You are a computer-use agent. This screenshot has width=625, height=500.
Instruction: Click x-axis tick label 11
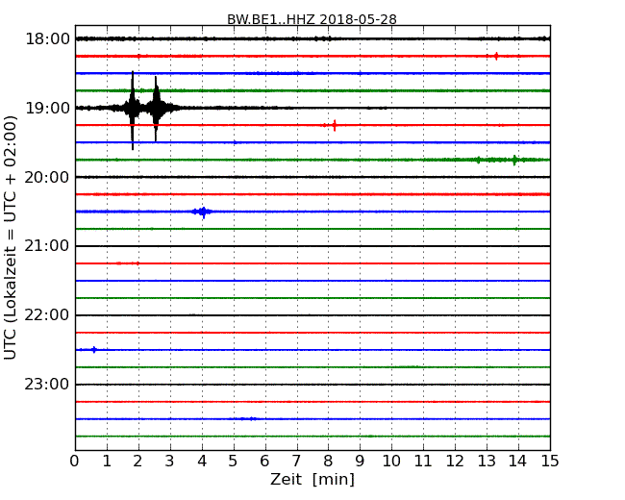423,462
